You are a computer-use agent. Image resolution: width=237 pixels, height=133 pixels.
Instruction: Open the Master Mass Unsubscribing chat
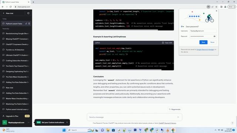[x=16, y=99]
